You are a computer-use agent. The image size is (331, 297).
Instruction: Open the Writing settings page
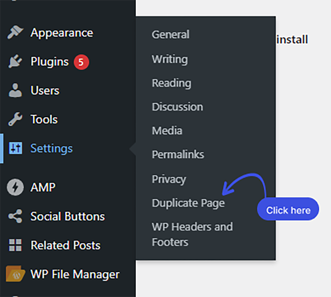pos(170,59)
